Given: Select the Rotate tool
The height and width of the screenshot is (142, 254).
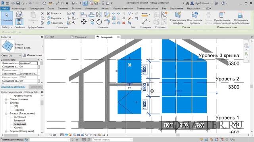Looking at the screenshot, I should 99,22.
